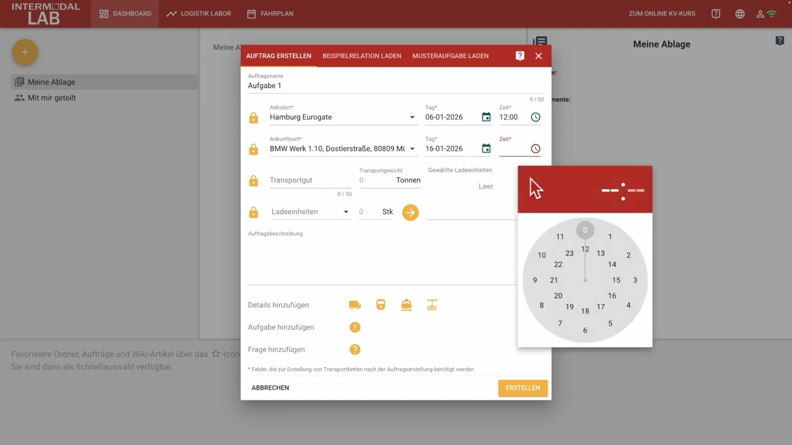Select hour 16 on clock face

tap(612, 296)
